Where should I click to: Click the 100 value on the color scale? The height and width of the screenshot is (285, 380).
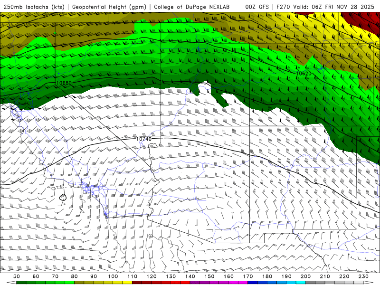113,276
